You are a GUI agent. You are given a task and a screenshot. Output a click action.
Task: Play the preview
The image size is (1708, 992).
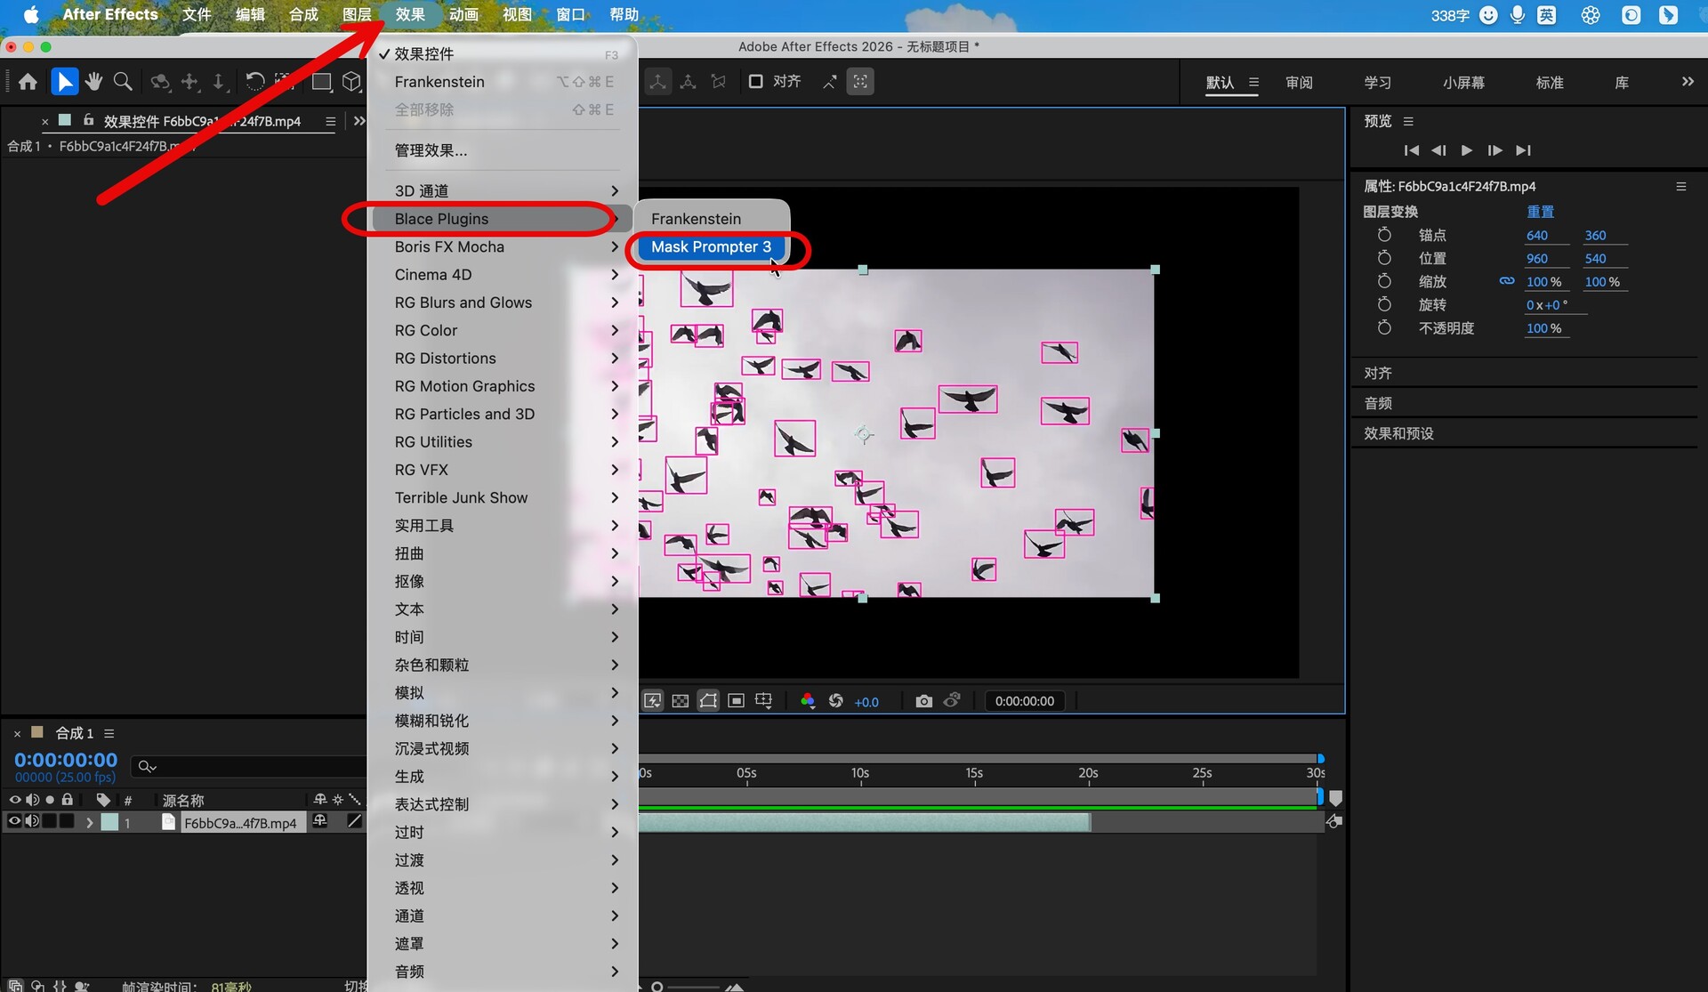coord(1466,150)
